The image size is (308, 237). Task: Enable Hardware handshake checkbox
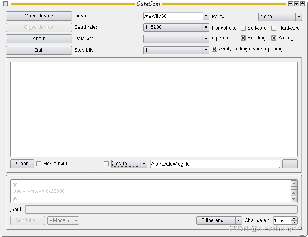[274, 28]
